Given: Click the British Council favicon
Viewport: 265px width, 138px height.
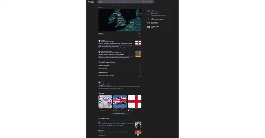Looking at the screenshot, I should [99, 52].
